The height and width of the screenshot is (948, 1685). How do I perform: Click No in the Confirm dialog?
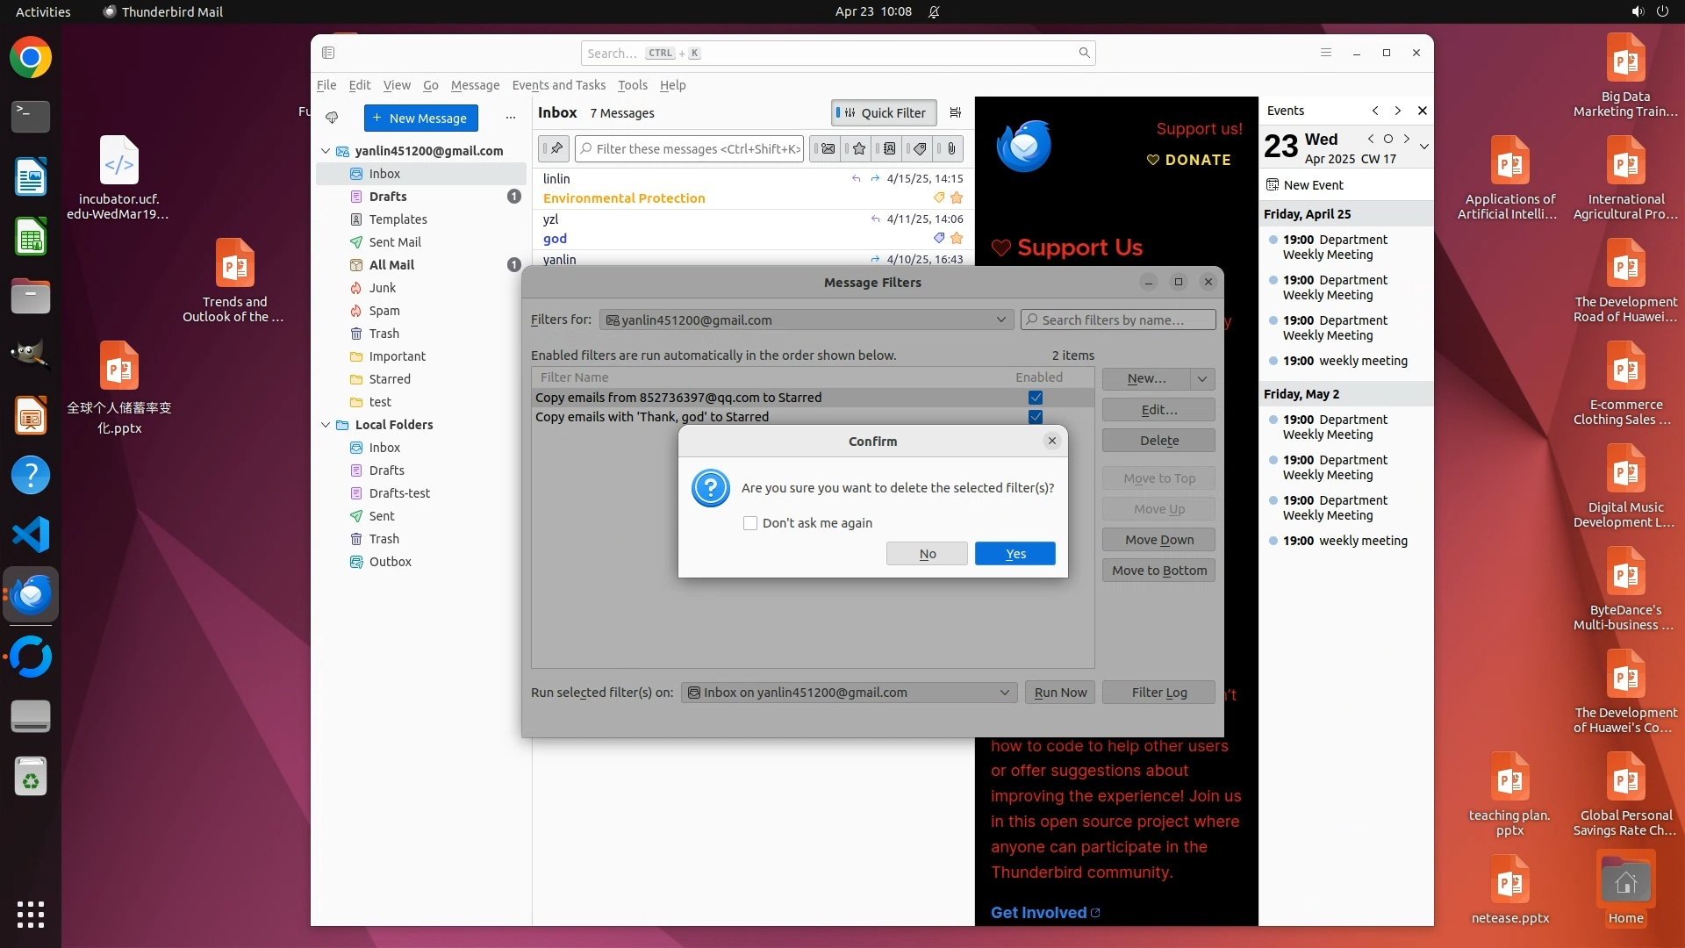(x=927, y=554)
